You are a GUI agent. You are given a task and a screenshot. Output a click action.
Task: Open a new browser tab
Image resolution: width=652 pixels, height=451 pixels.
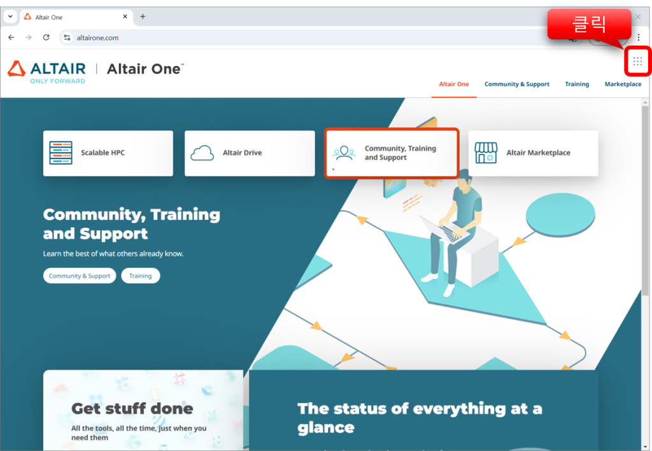143,17
